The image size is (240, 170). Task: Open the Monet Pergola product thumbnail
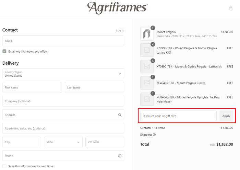147,34
